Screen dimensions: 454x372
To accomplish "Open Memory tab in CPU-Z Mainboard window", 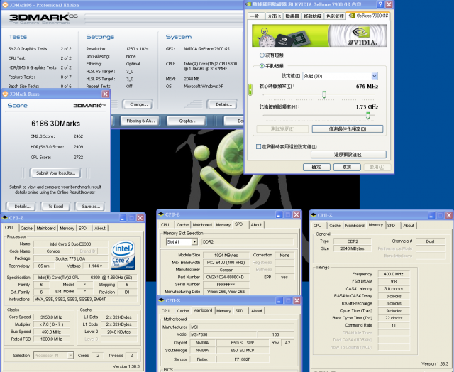I will tap(223, 311).
